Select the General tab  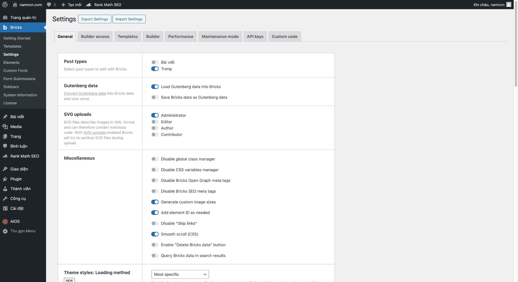pos(65,36)
